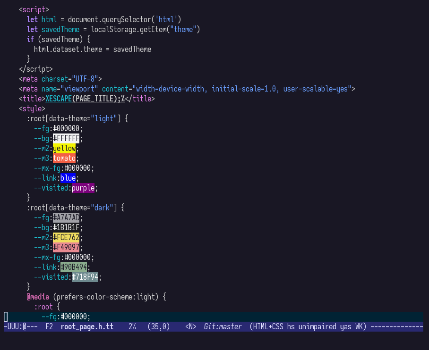429x350 pixels.
Task: Click the Git:master branch indicator
Action: coord(223,327)
